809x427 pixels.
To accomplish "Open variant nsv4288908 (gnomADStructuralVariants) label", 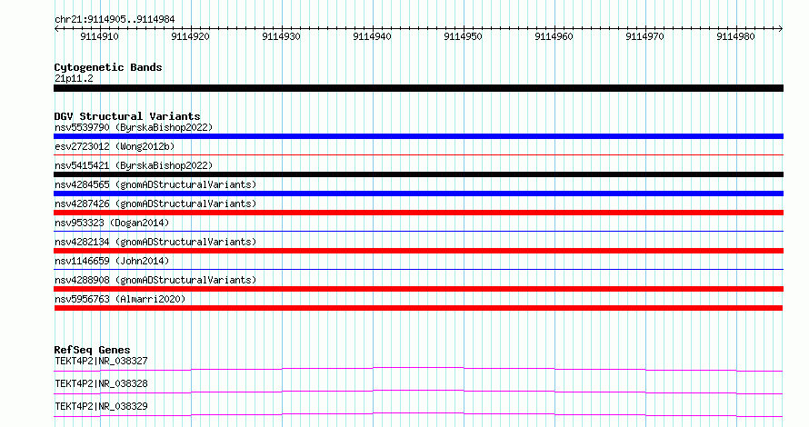I will [155, 280].
